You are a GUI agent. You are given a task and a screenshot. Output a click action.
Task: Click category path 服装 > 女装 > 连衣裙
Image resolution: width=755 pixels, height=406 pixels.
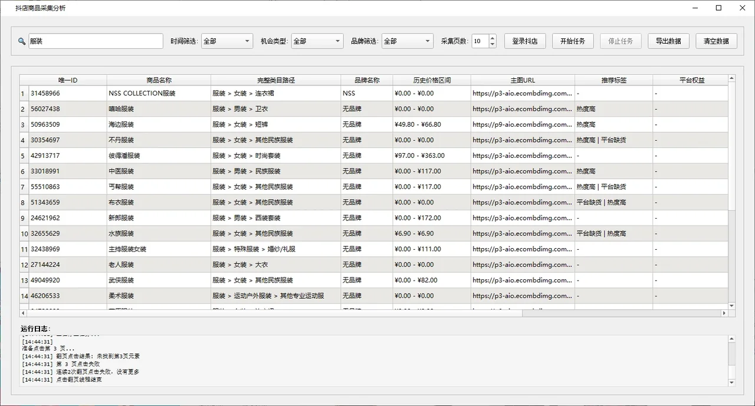275,93
